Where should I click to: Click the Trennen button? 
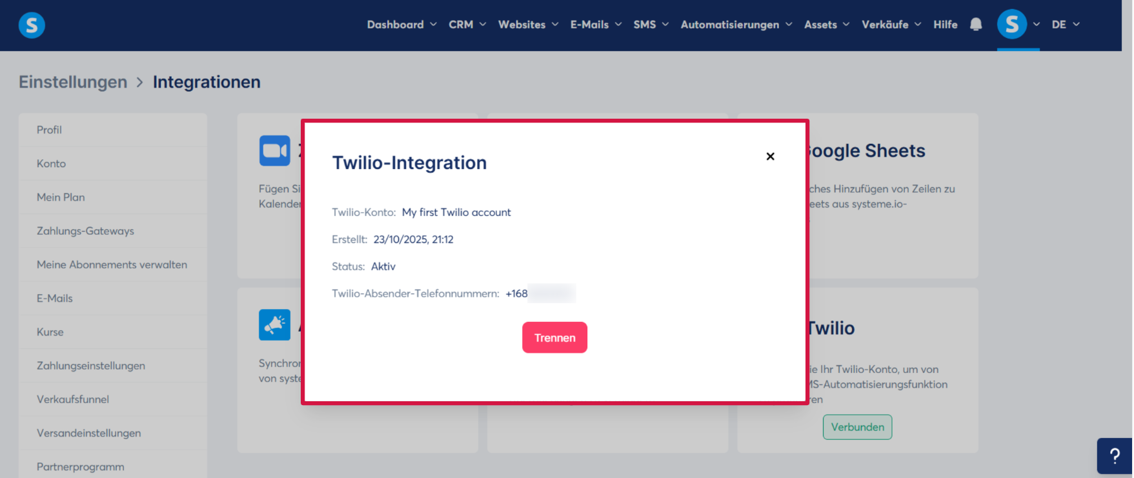click(554, 337)
